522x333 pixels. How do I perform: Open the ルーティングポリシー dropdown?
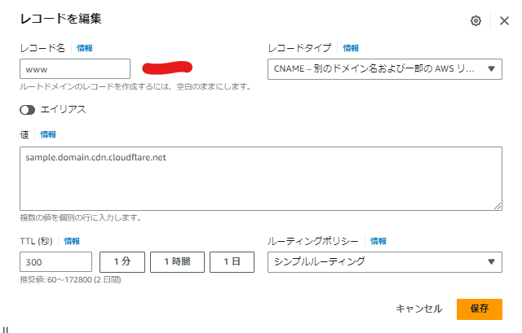pos(385,262)
